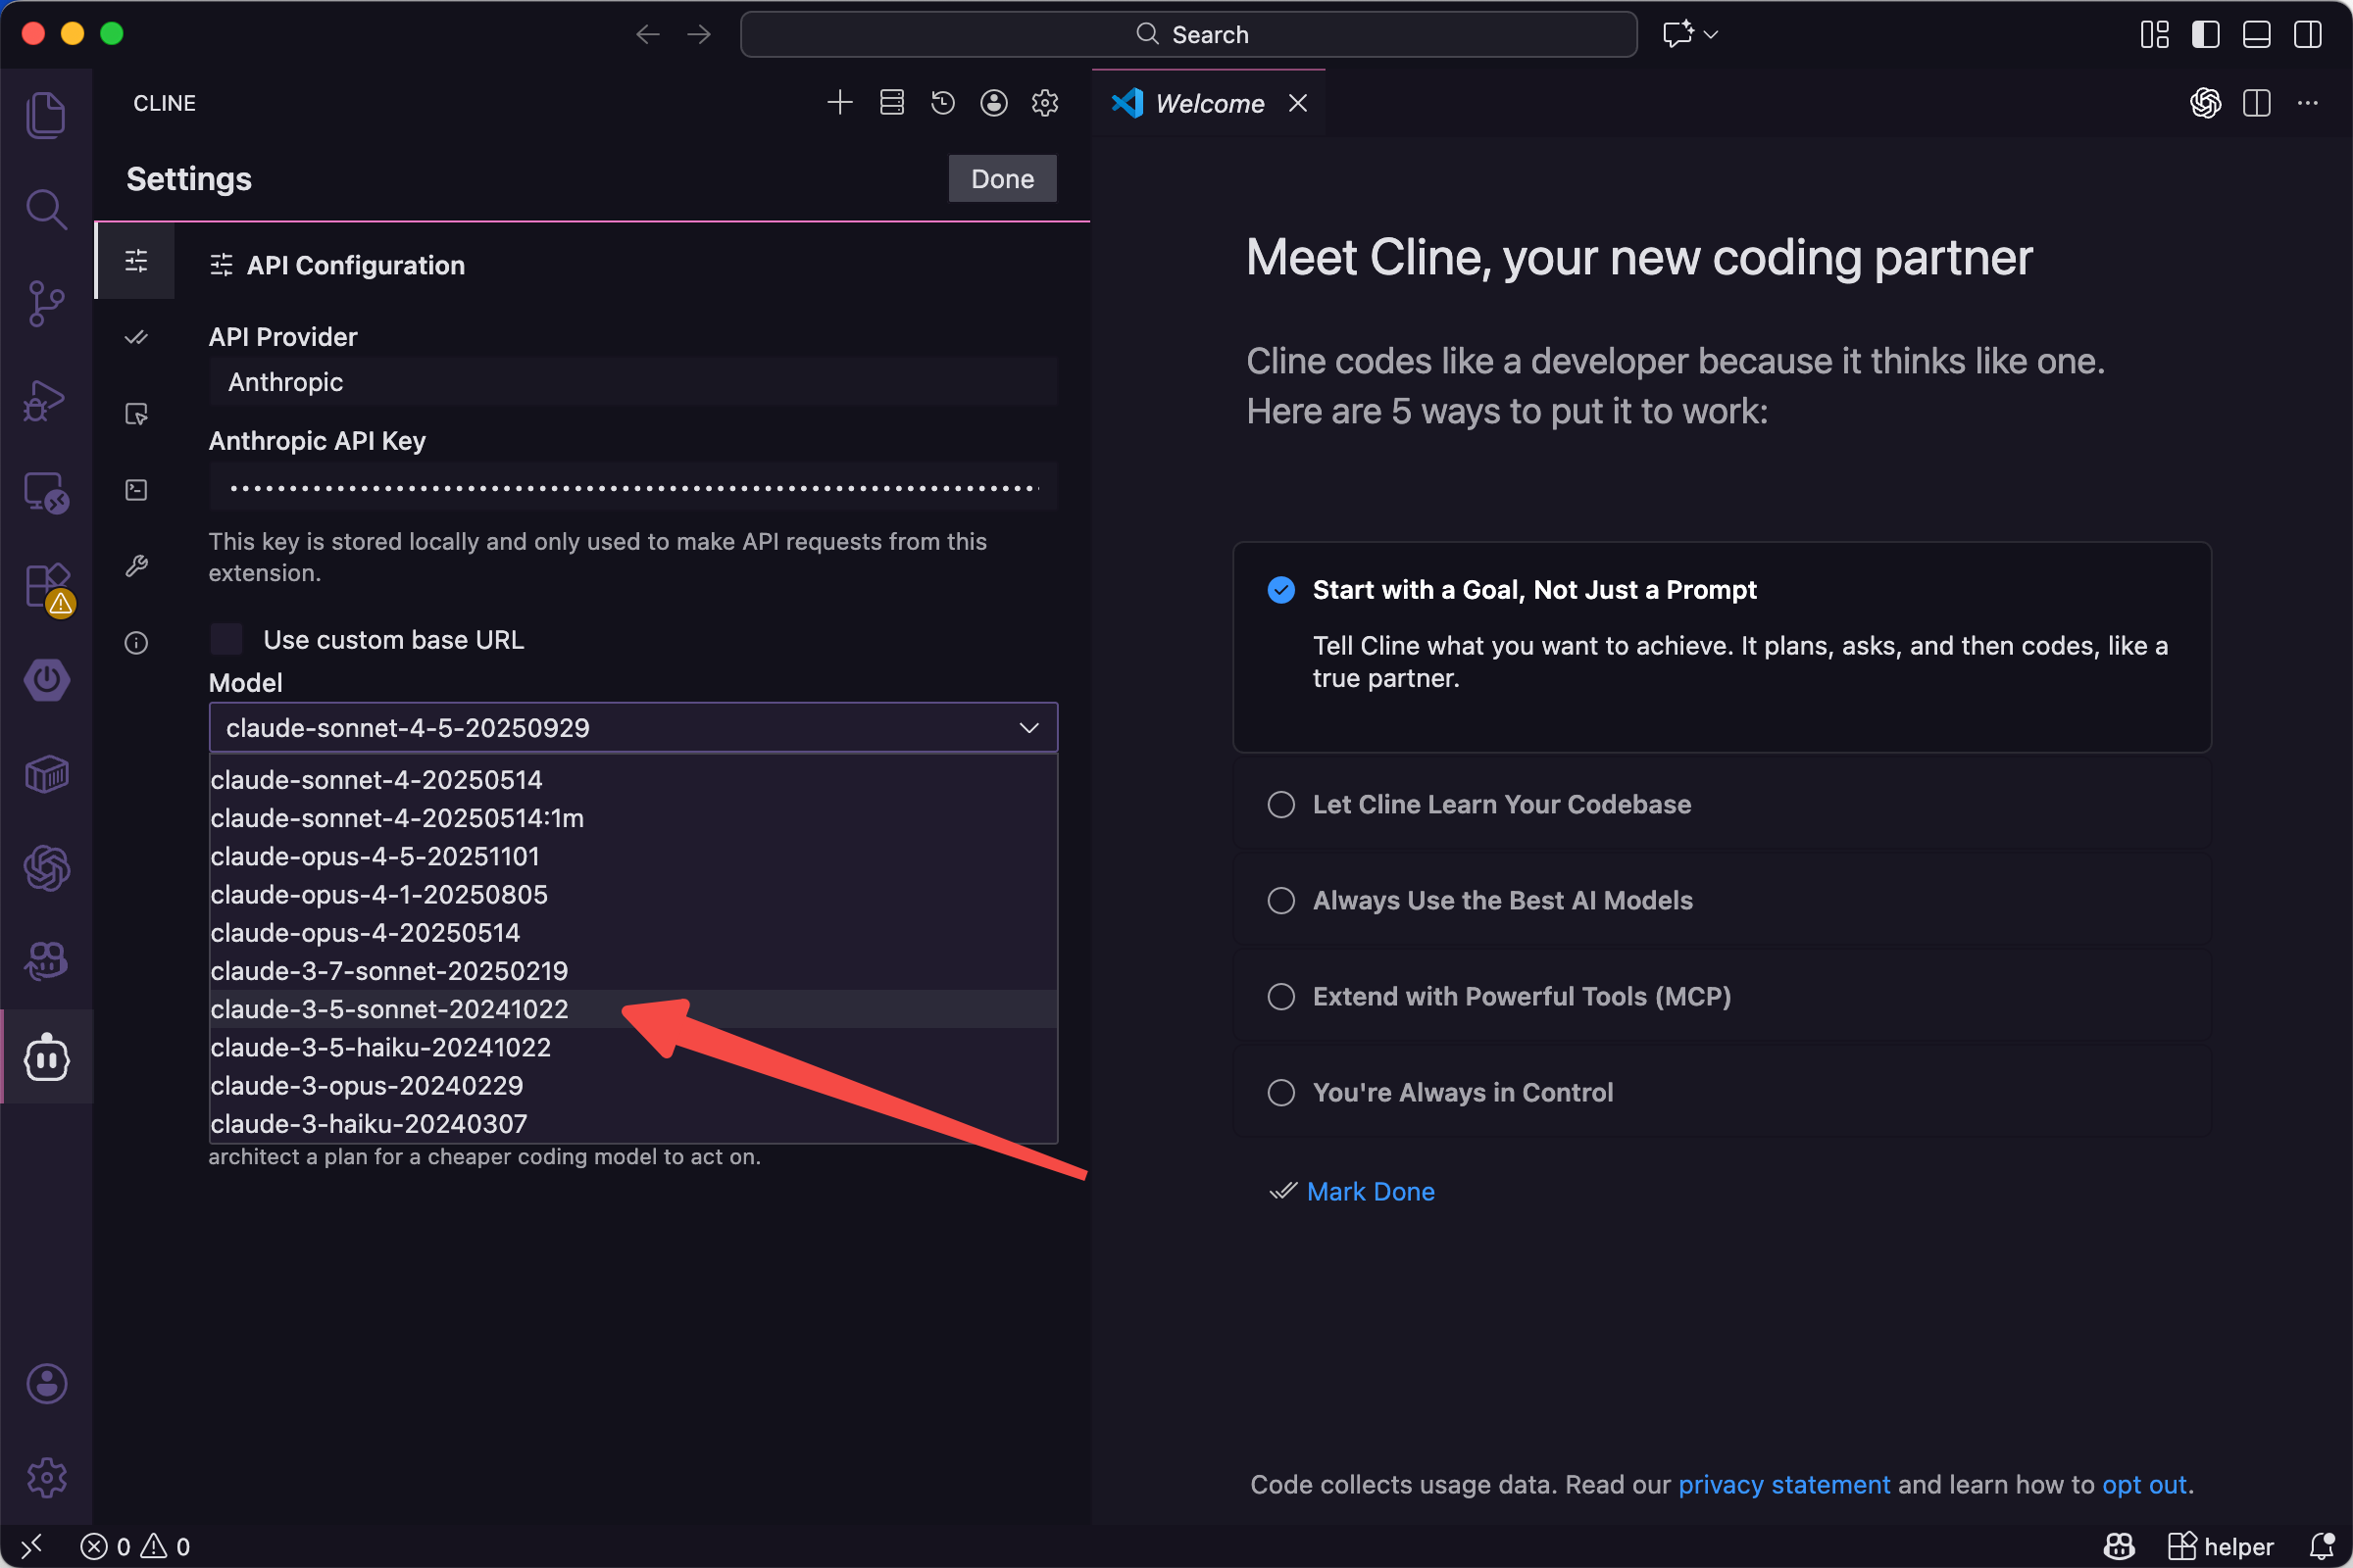Click Done to close Cline settings
The height and width of the screenshot is (1568, 2353).
coord(1002,179)
